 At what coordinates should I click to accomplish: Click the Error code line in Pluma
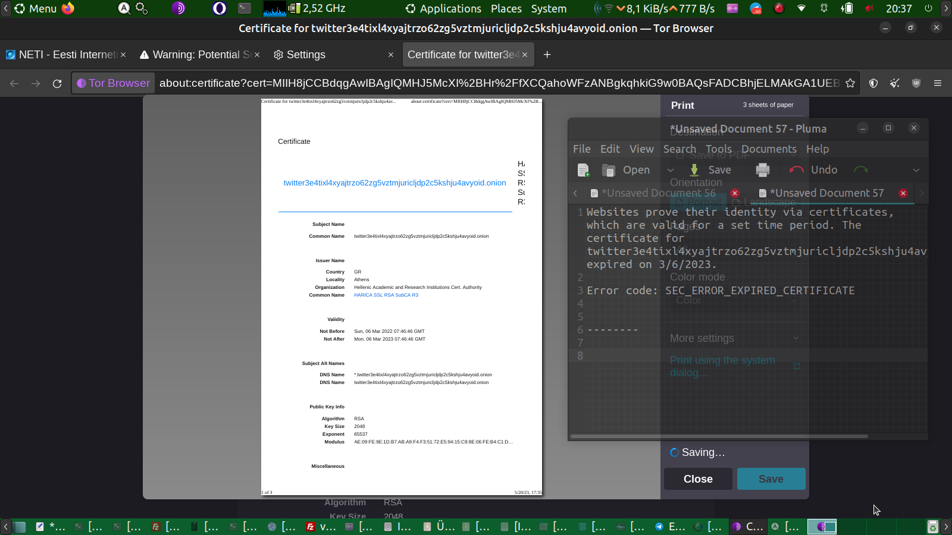[720, 291]
